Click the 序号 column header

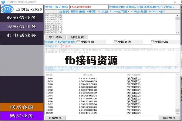49,75
